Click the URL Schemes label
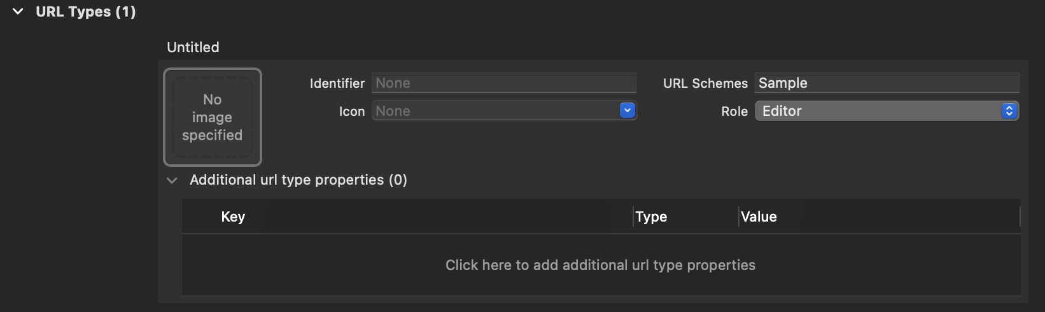The height and width of the screenshot is (312, 1045). [x=705, y=83]
